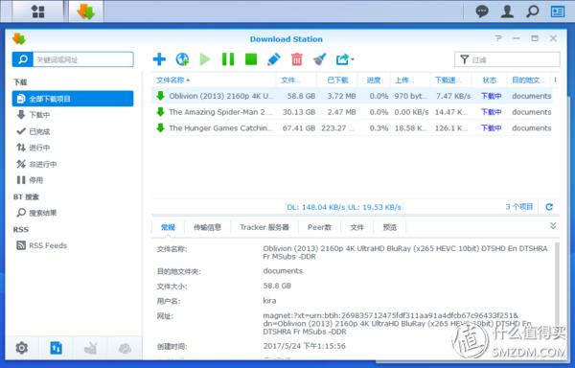The width and height of the screenshot is (575, 368).
Task: Click the 67.41 GB size cell
Action: pyautogui.click(x=299, y=127)
